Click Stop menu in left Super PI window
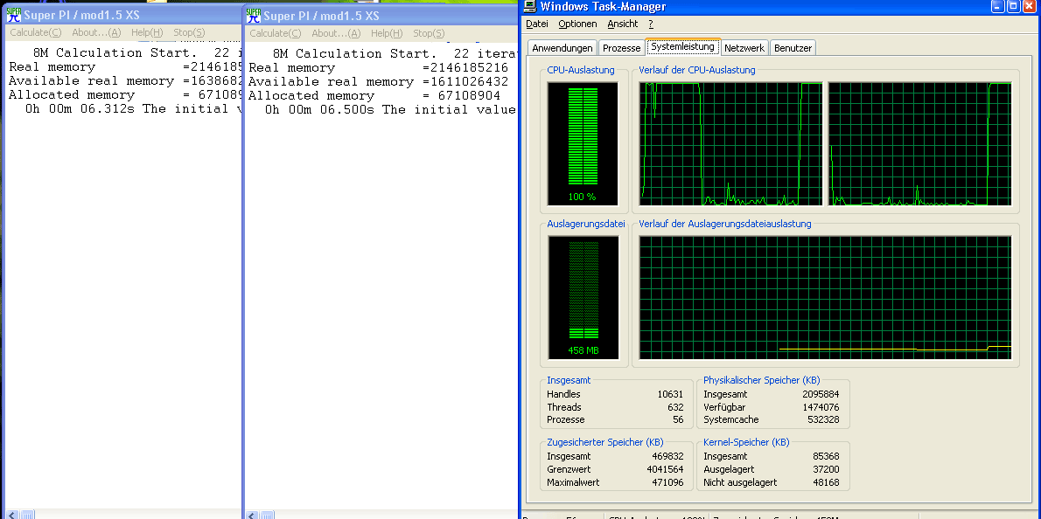 pos(189,32)
